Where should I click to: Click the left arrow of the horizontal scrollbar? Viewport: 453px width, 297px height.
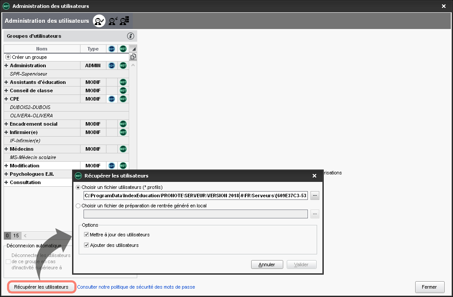tap(25, 235)
